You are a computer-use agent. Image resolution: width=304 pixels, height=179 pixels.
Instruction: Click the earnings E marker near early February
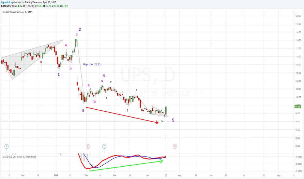point(88,146)
